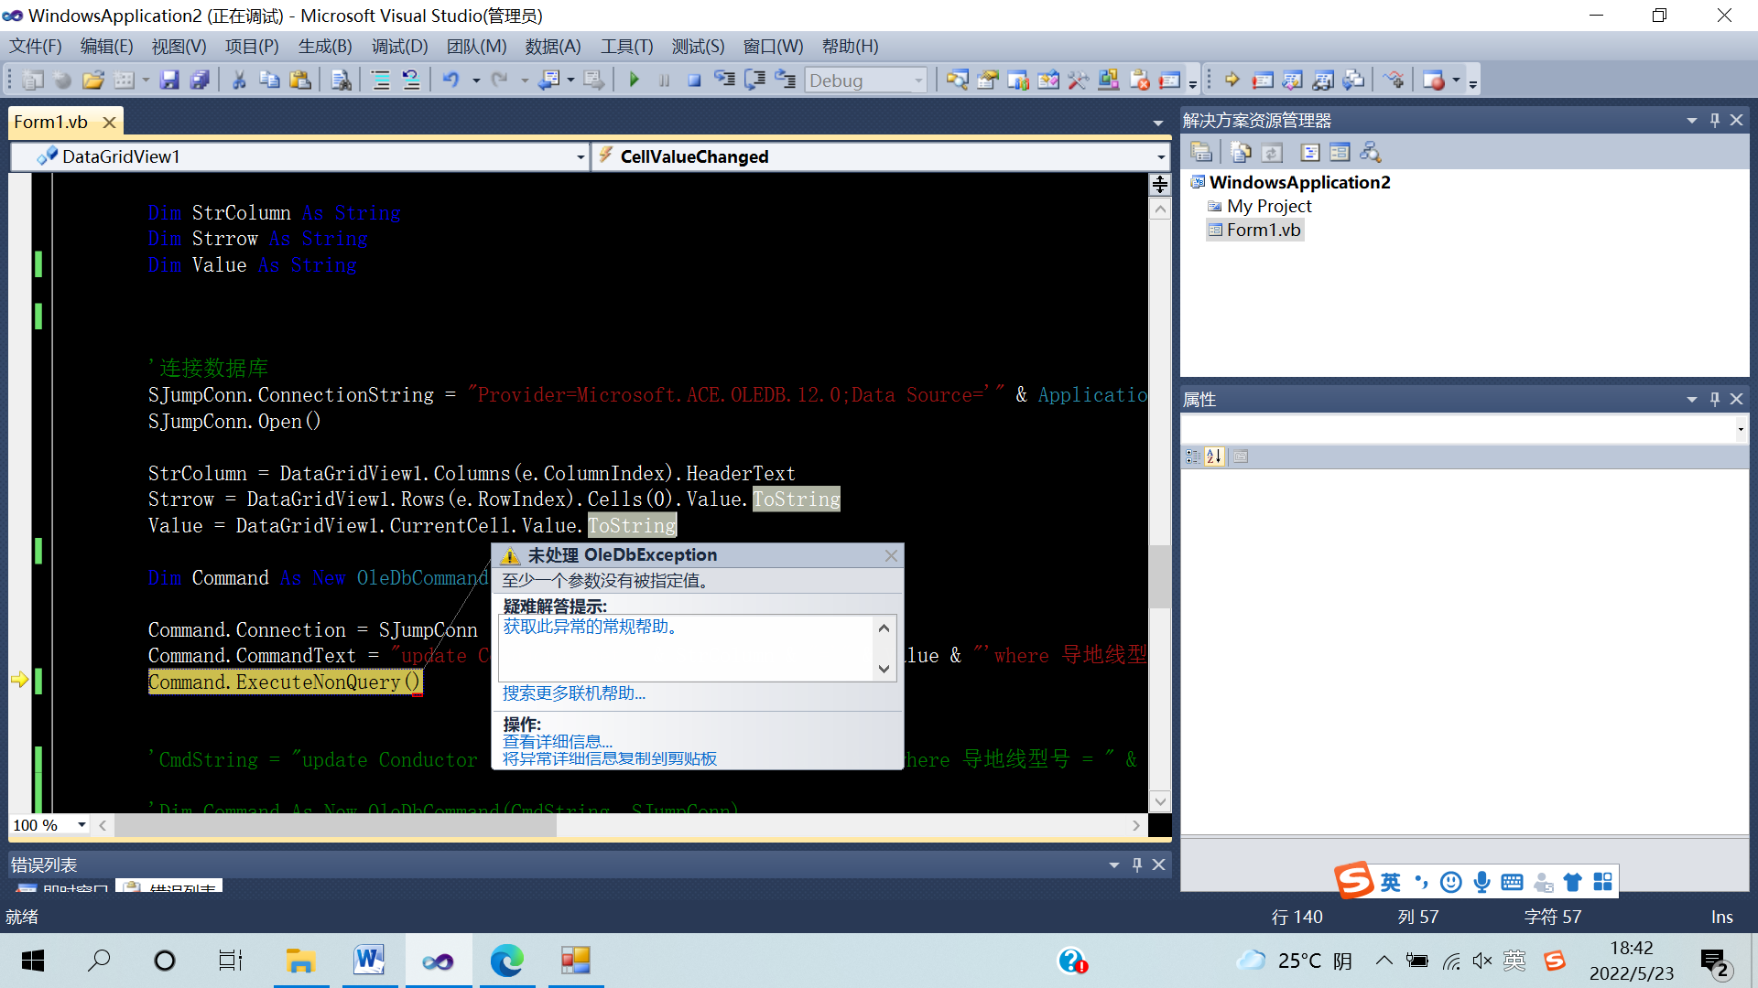Open the Undo history dropdown arrow
This screenshot has width=1758, height=988.
click(476, 81)
